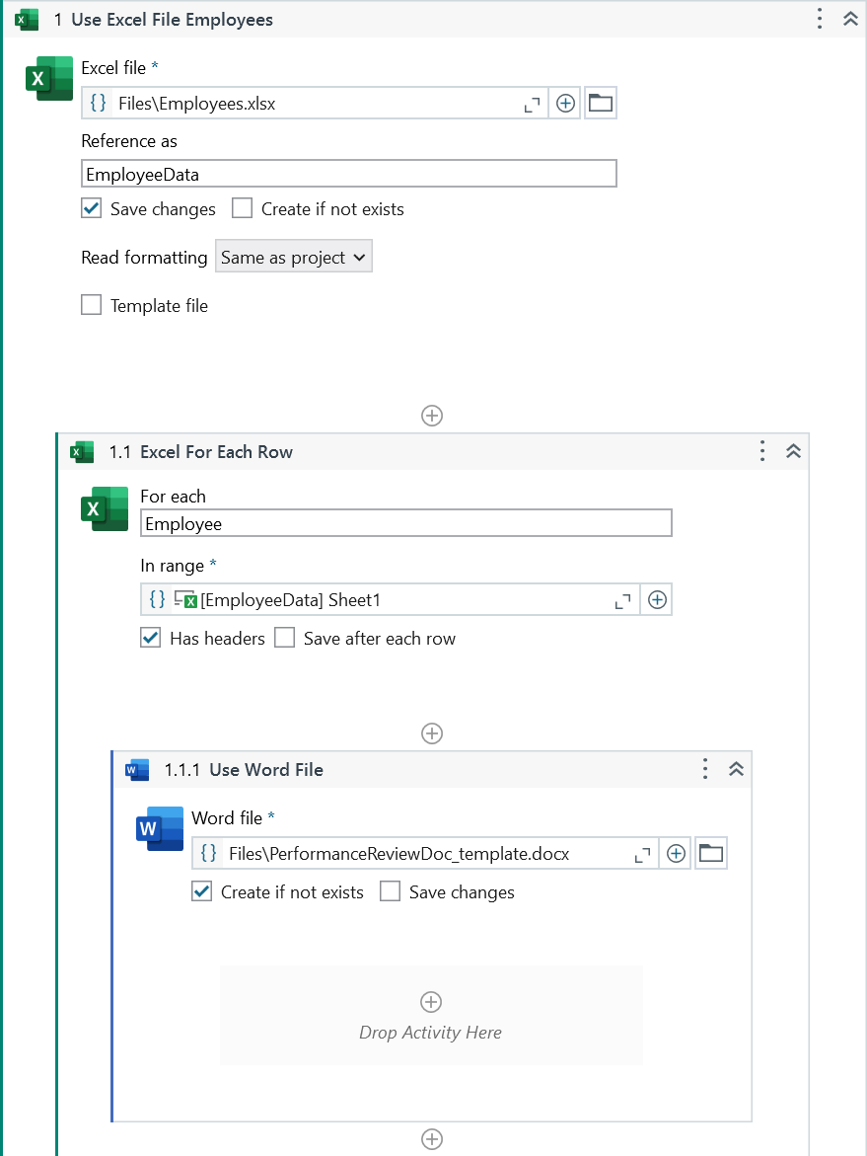The height and width of the screenshot is (1156, 867).
Task: Click plus icon next to In range field
Action: pos(657,599)
